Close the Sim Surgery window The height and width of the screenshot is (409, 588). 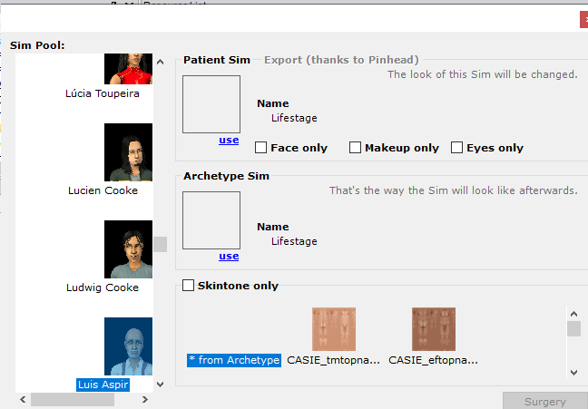[x=584, y=19]
